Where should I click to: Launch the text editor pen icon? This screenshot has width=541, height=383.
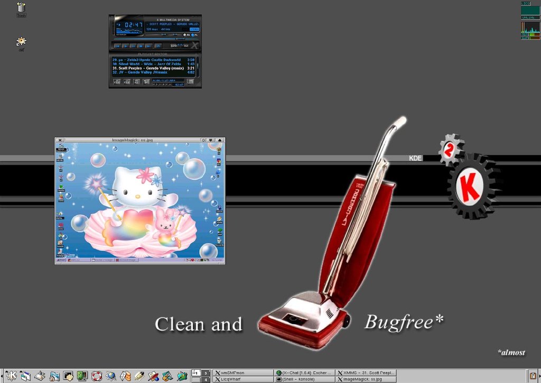[139, 376]
